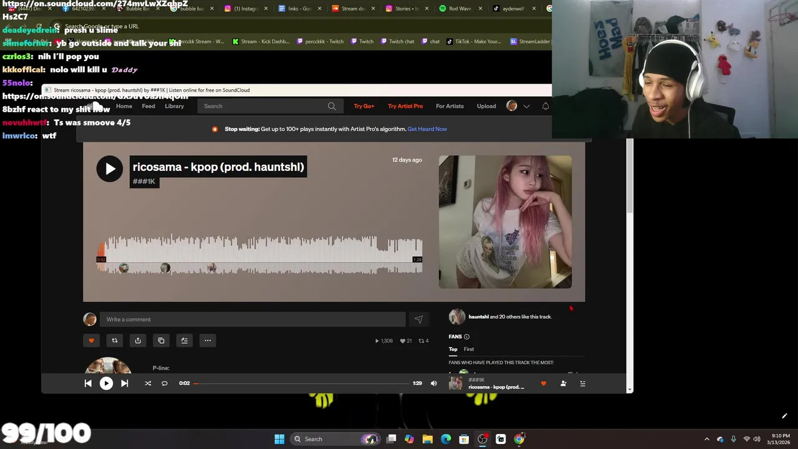798x449 pixels.
Task: Open the Twitch chat bookmark
Action: [x=397, y=42]
